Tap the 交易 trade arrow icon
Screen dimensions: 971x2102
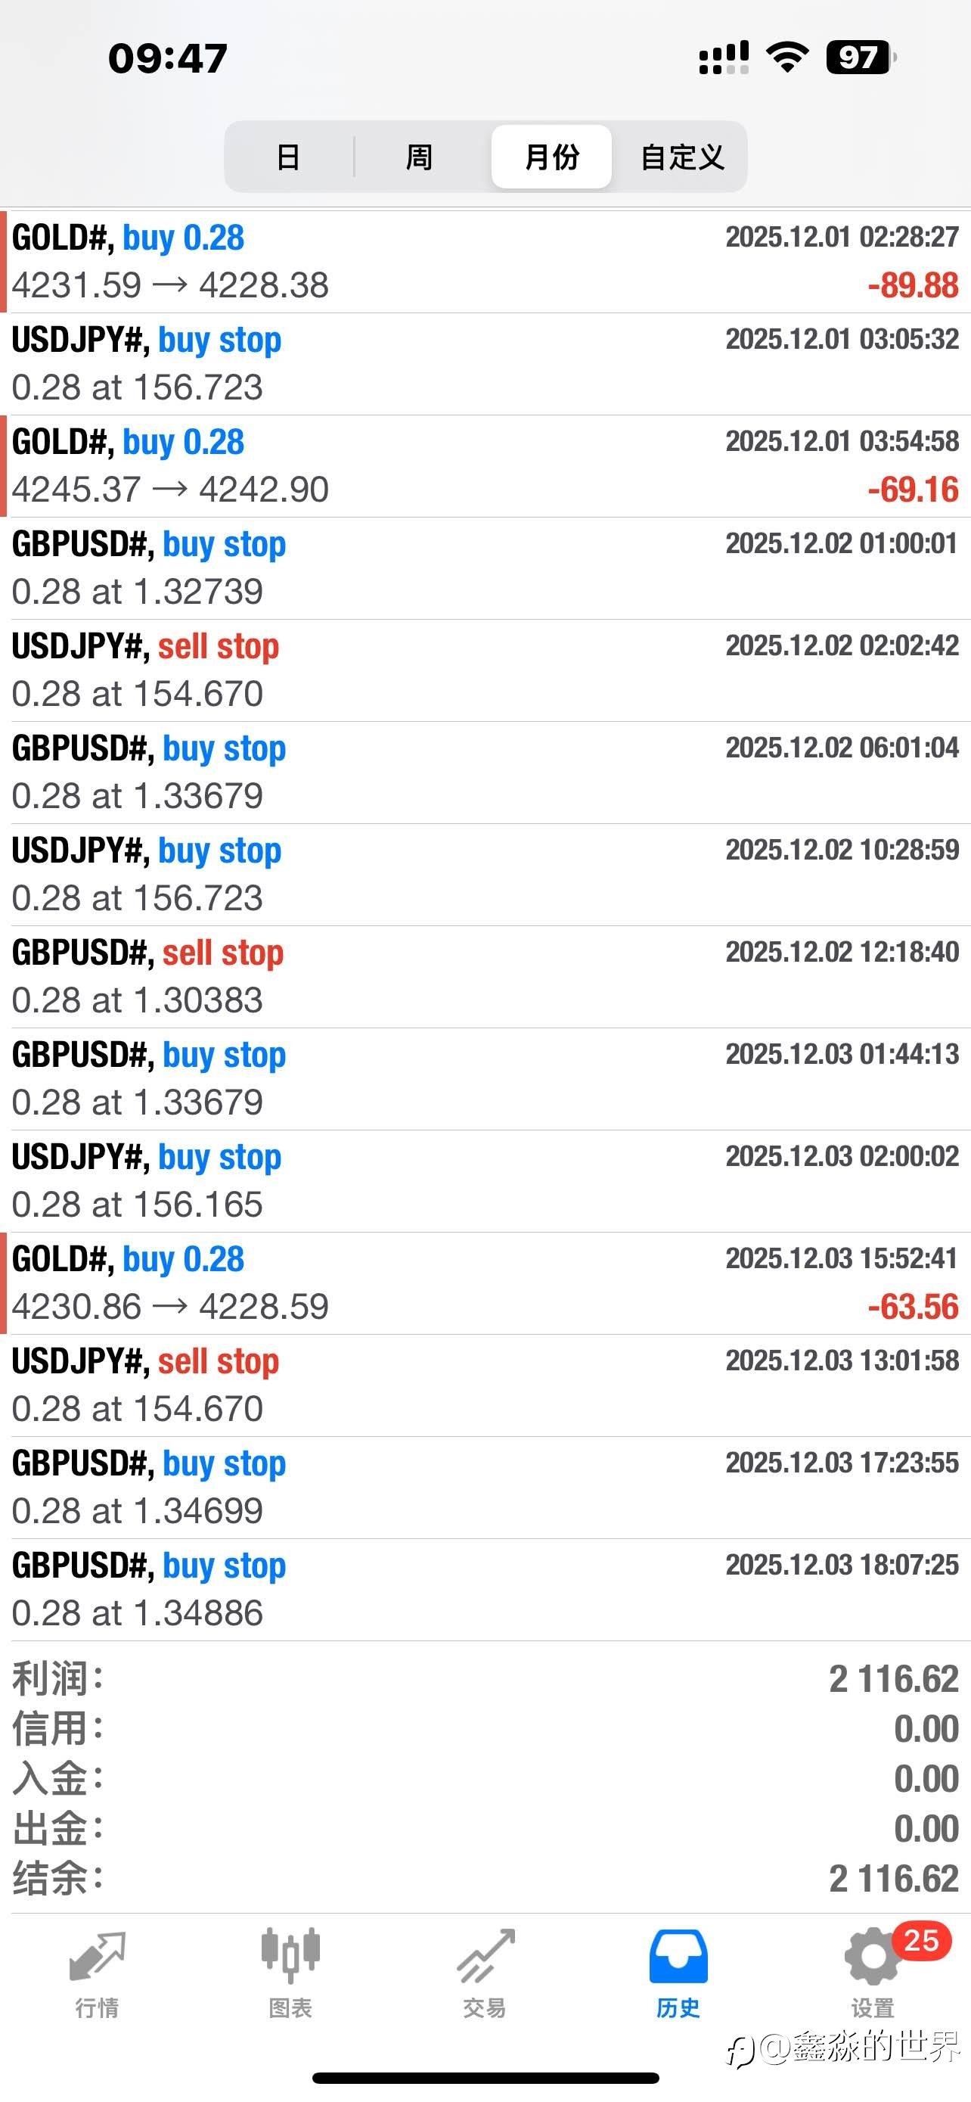pyautogui.click(x=485, y=1957)
